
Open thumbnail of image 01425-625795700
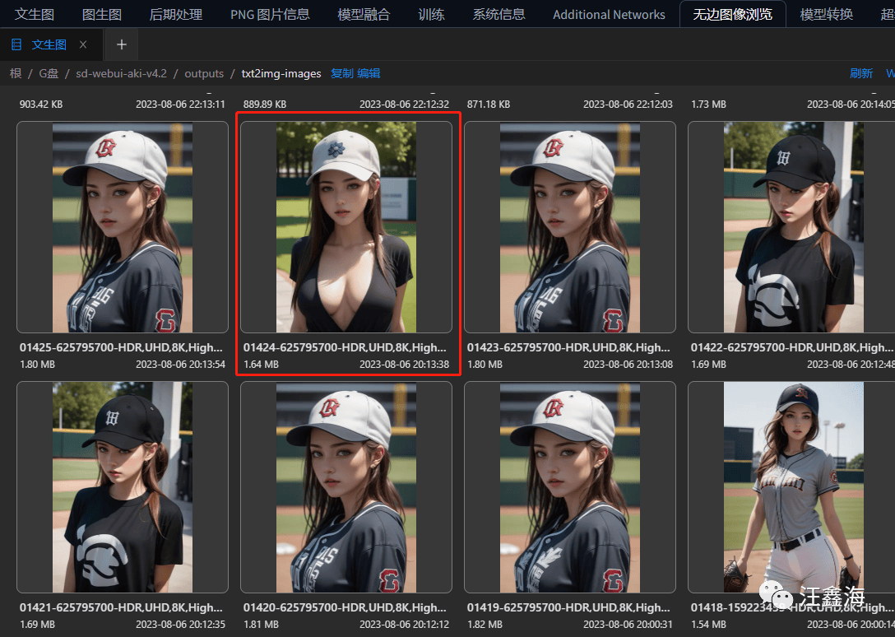pos(122,227)
